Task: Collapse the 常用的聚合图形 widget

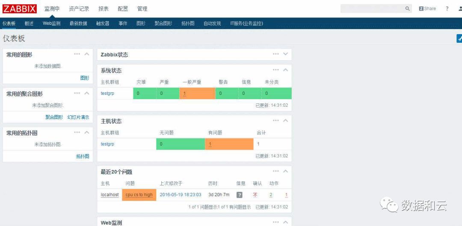Action: point(86,93)
